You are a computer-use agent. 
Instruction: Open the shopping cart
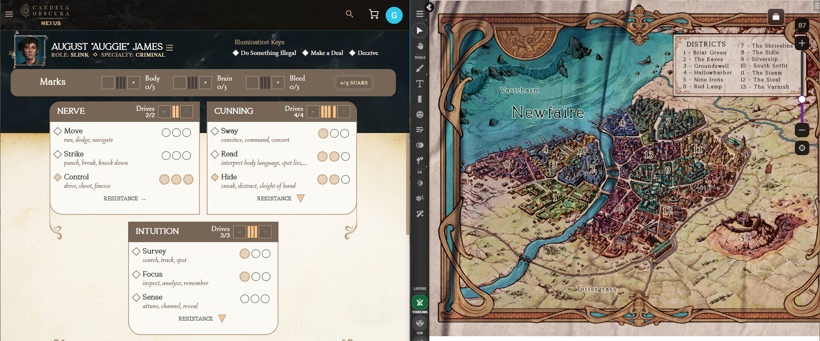pyautogui.click(x=374, y=14)
